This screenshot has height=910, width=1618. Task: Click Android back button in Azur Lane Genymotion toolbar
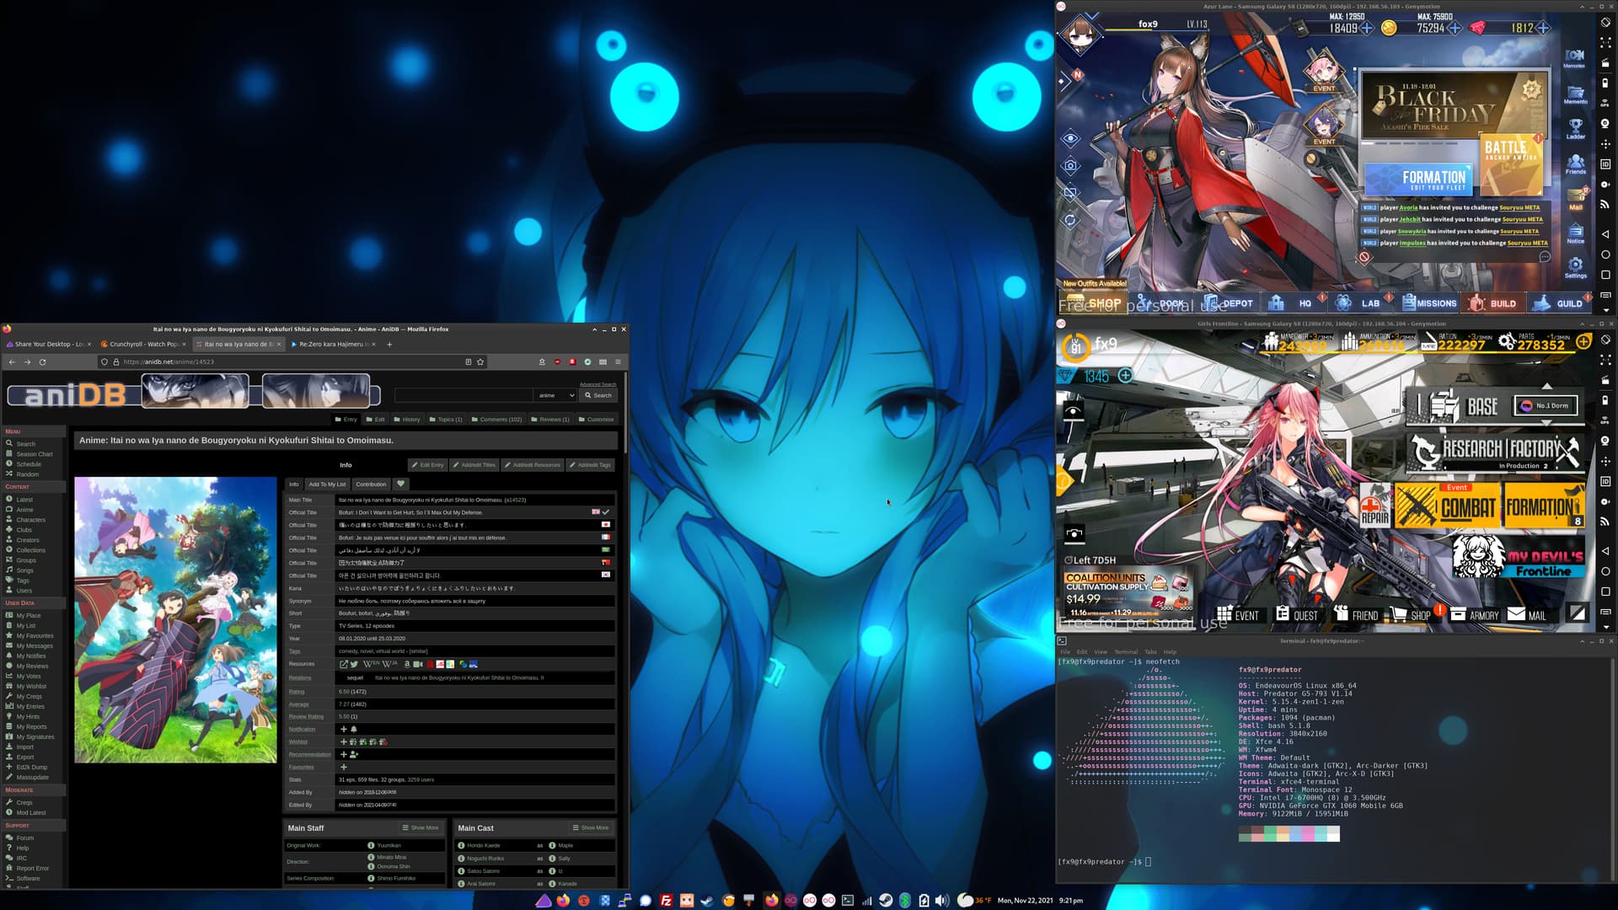tap(1605, 234)
